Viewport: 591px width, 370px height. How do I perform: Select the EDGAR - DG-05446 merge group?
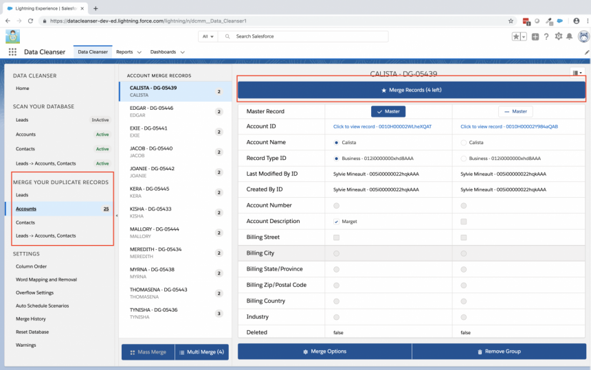pyautogui.click(x=175, y=111)
